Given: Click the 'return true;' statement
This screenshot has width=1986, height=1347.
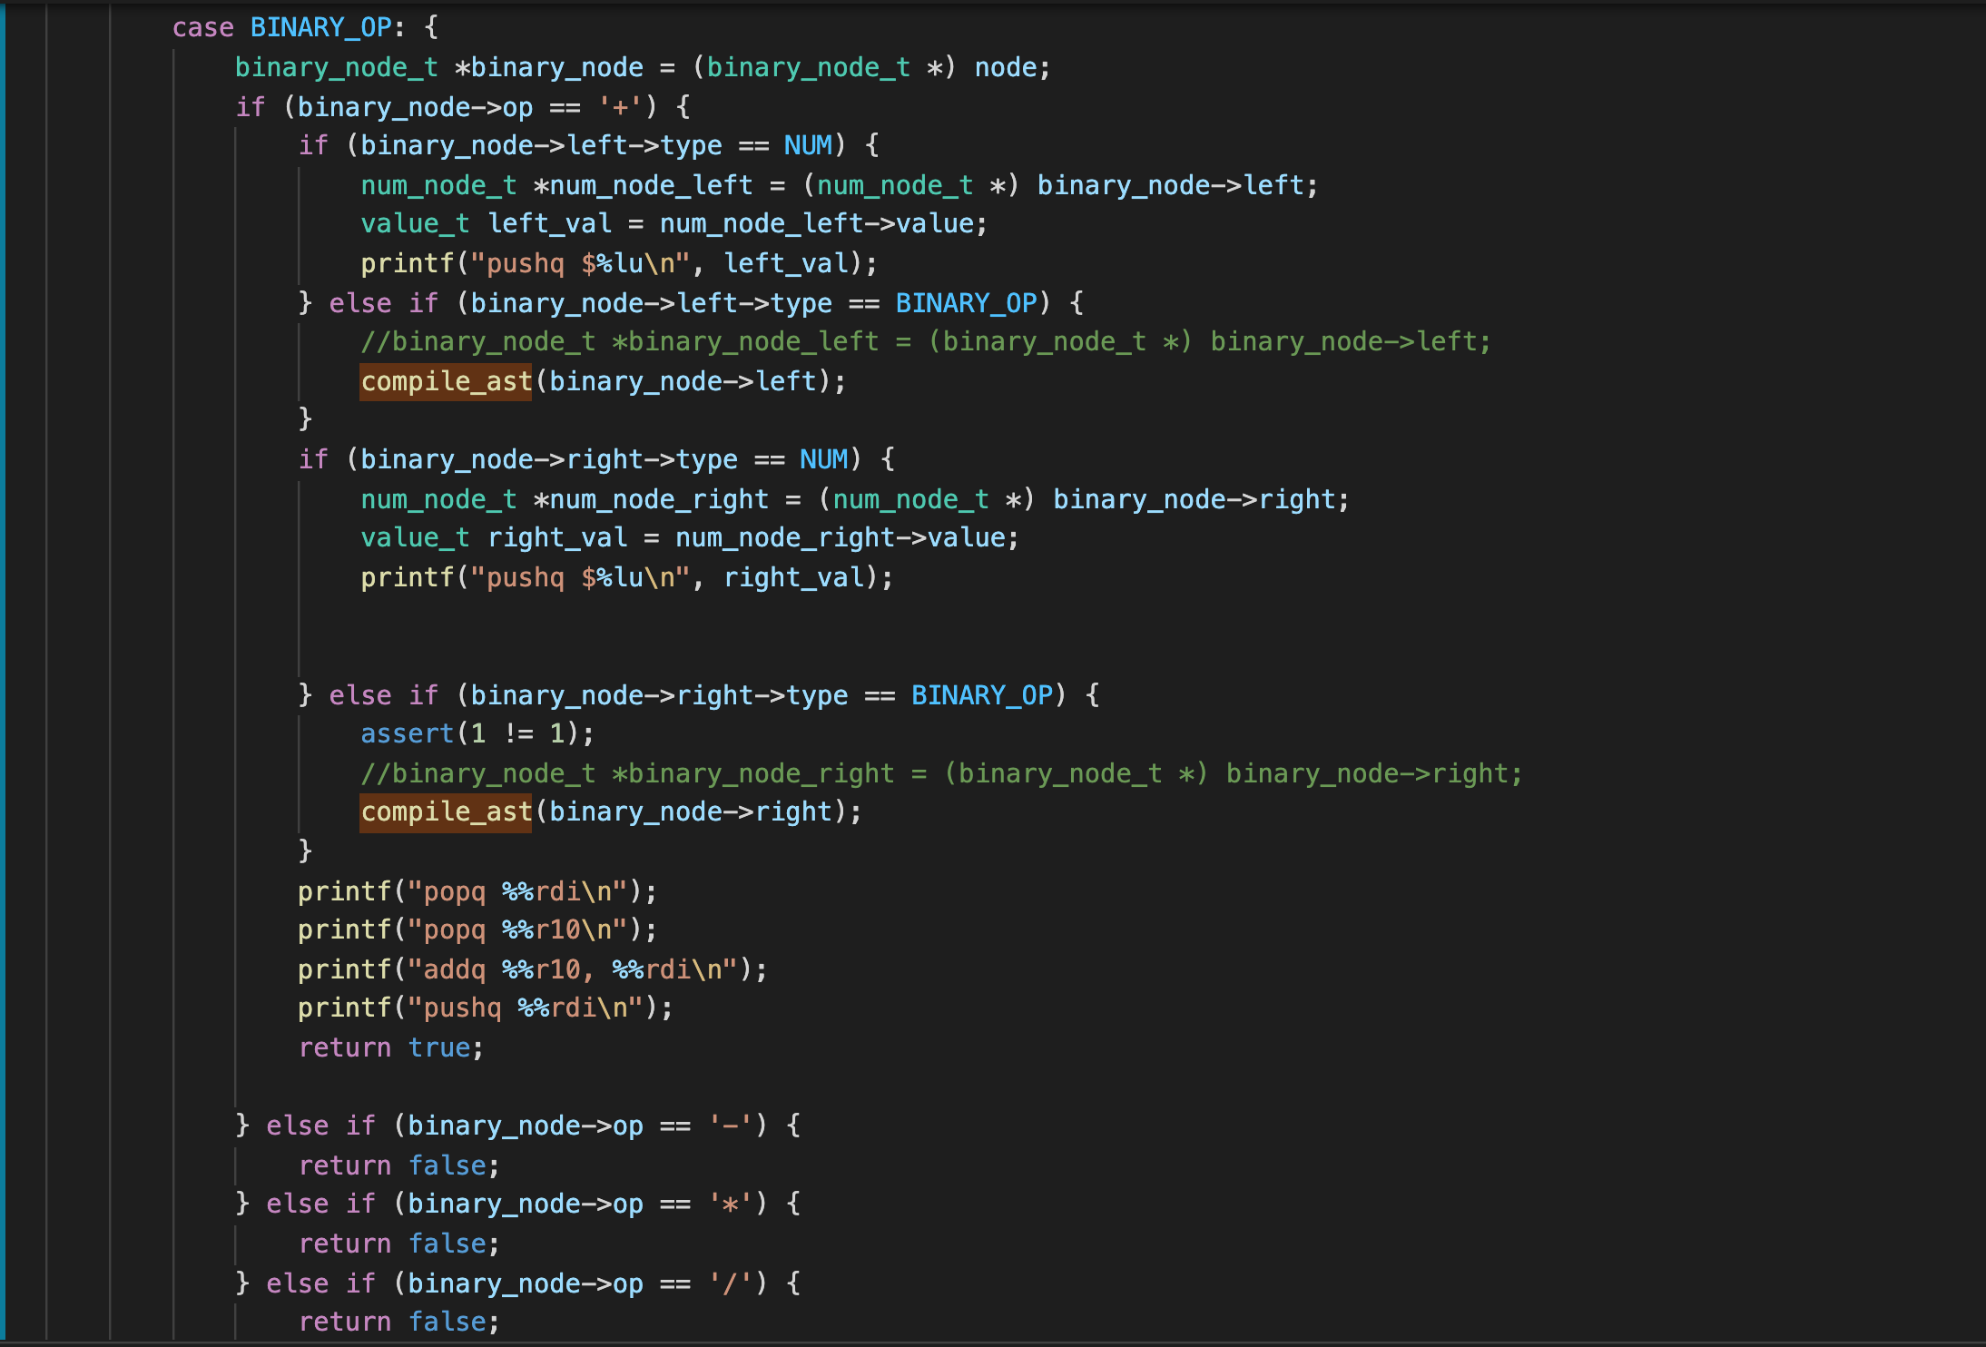Looking at the screenshot, I should (x=390, y=1047).
